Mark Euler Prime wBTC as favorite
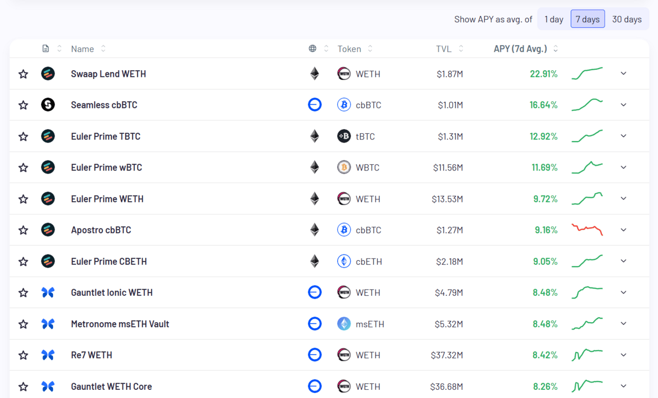This screenshot has height=398, width=658. pyautogui.click(x=23, y=167)
